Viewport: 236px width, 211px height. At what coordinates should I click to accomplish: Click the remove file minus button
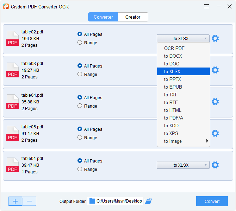click(29, 201)
